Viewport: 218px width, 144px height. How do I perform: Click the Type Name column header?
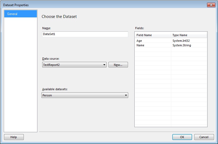tap(189, 35)
